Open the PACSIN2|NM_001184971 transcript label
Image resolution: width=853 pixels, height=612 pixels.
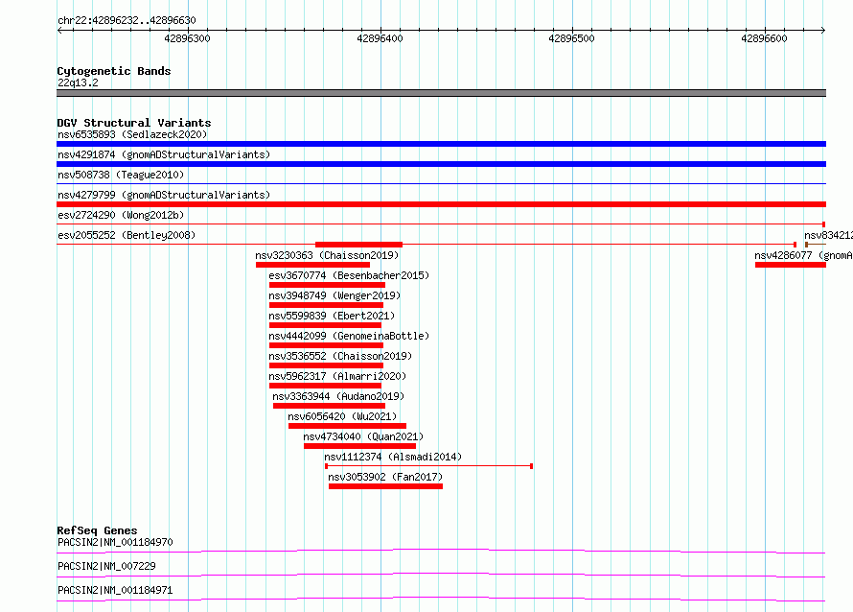(115, 590)
